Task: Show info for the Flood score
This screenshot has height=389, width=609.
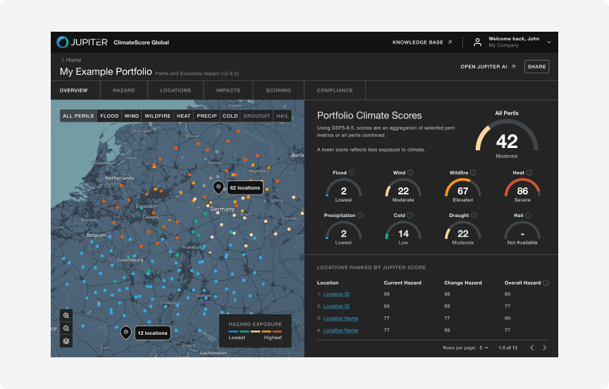Action: coord(351,173)
